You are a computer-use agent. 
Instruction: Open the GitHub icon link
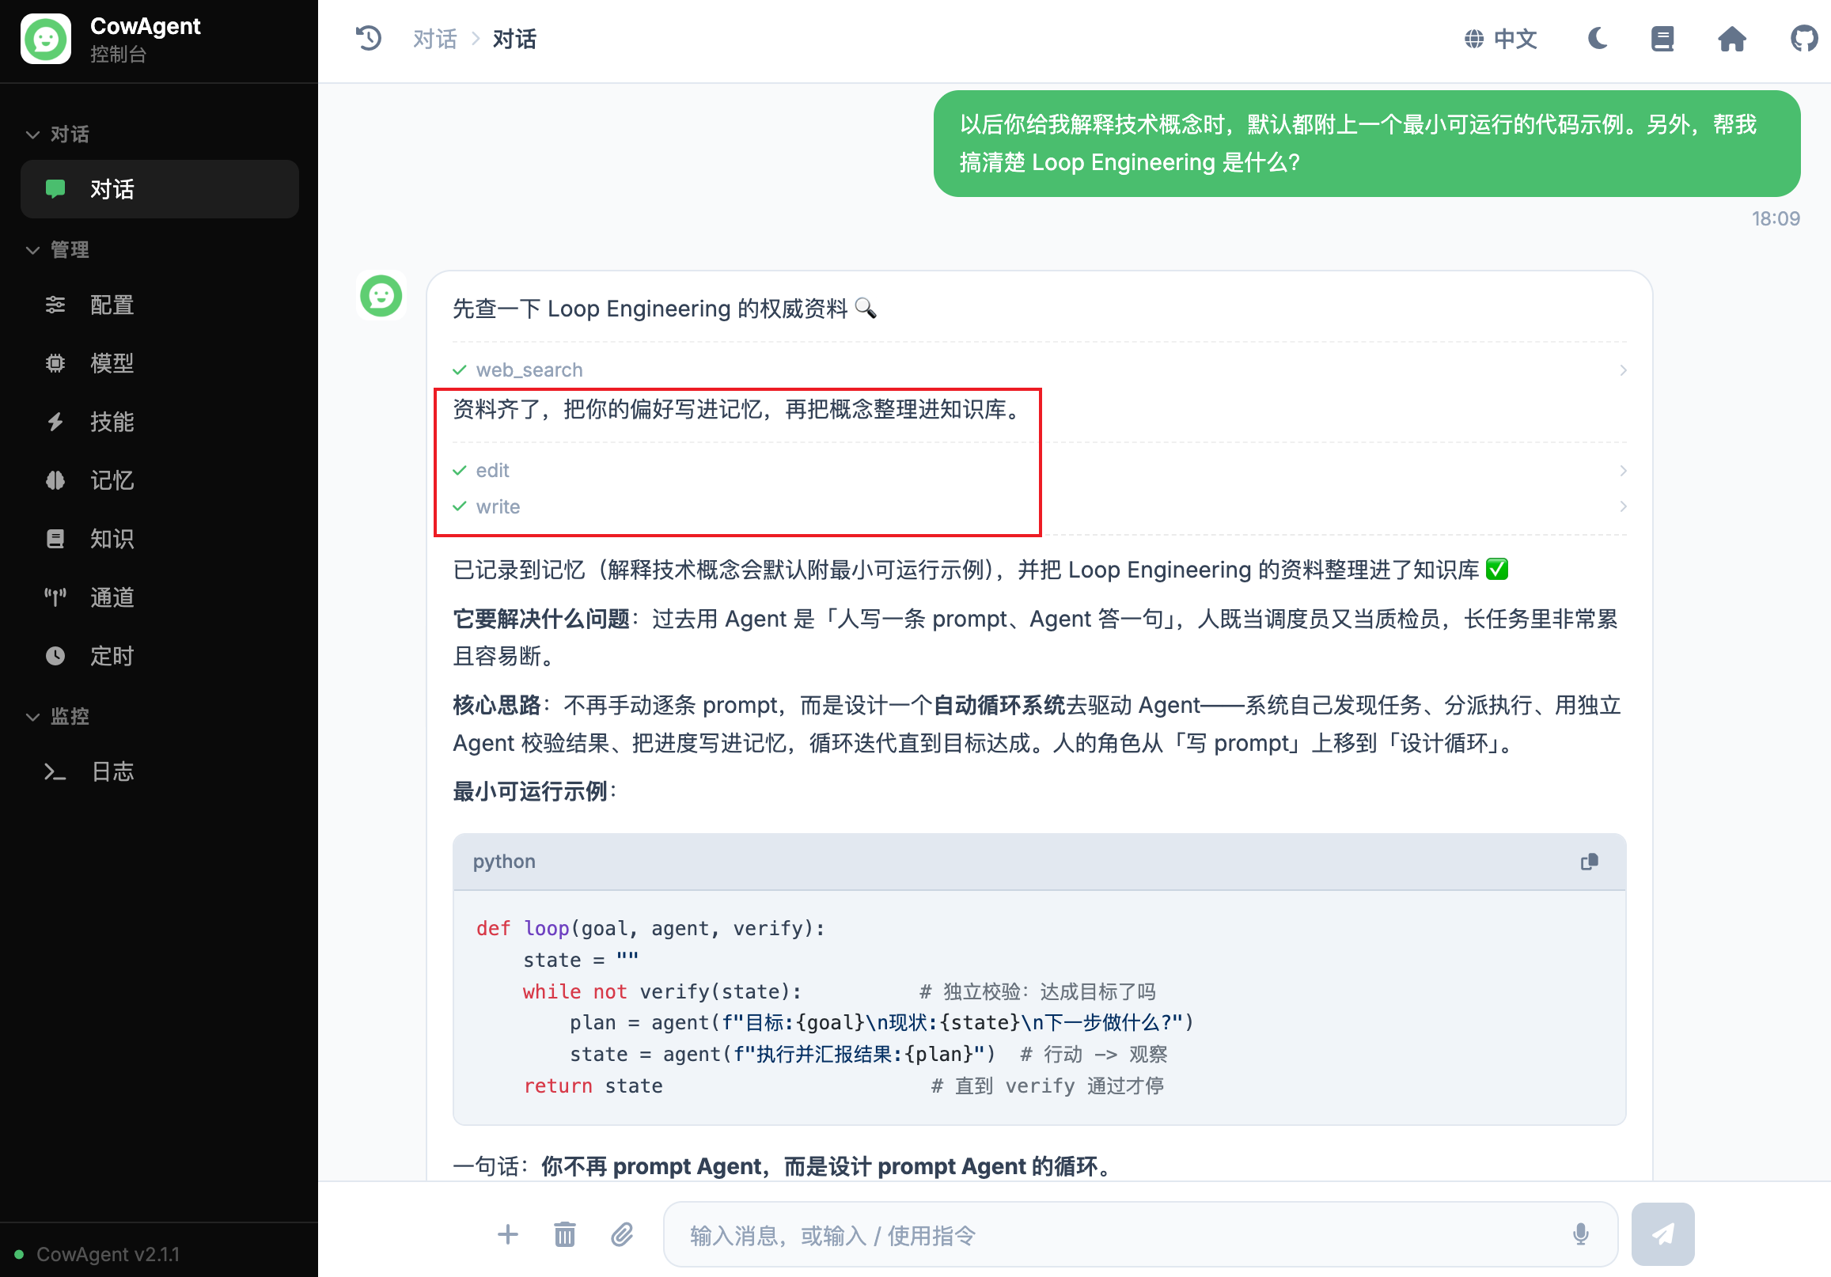click(1803, 38)
